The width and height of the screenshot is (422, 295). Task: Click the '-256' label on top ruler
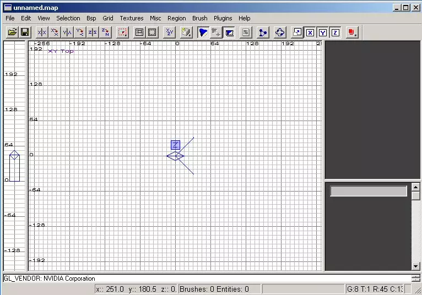[x=42, y=43]
